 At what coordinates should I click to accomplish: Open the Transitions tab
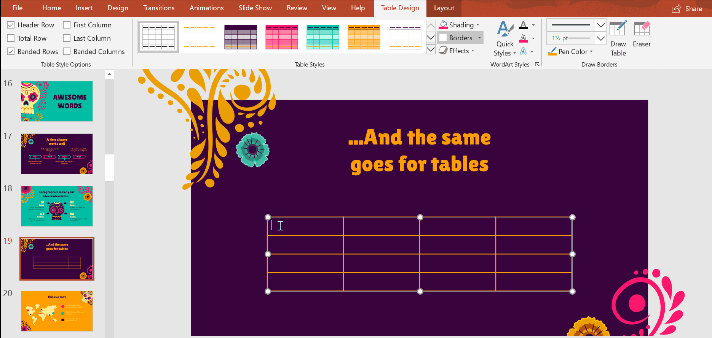159,8
